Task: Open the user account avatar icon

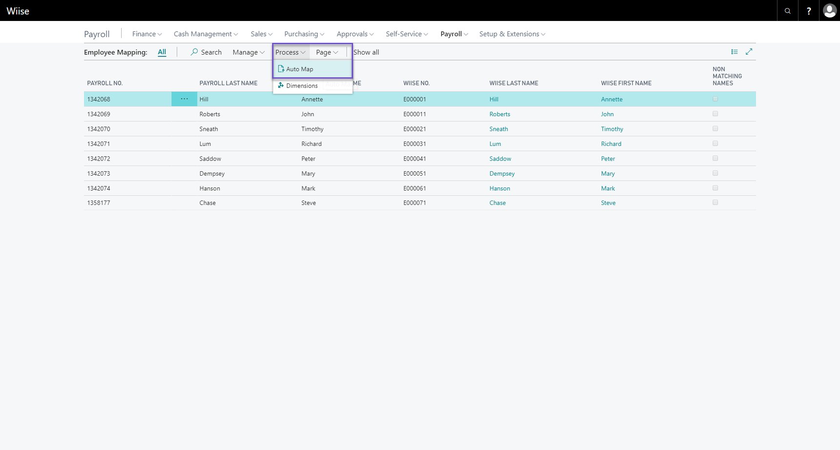Action: pyautogui.click(x=829, y=10)
